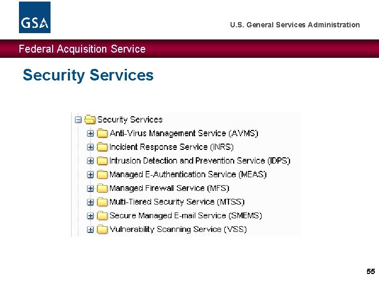Expand the Incident Response Service node
The image size is (379, 284).
click(x=91, y=147)
